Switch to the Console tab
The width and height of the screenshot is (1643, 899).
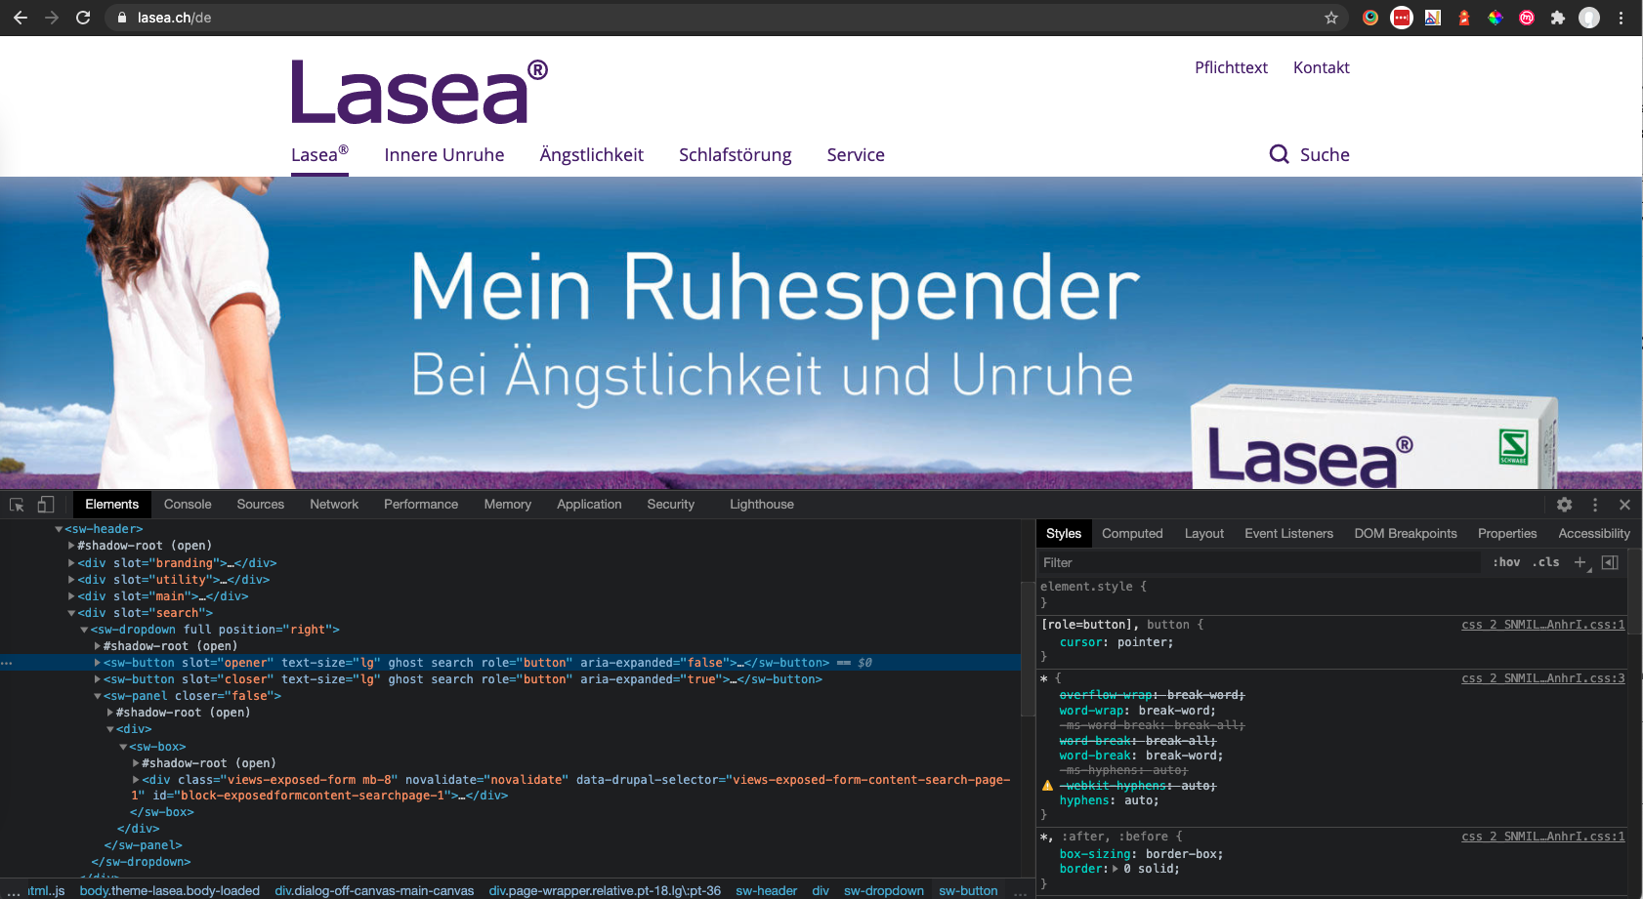coord(188,505)
